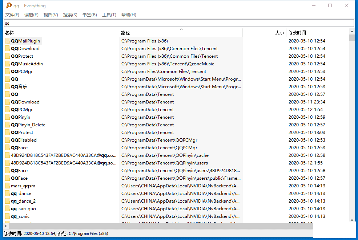This screenshot has height=240, width=358.
Task: Click folder icon of QQMailPlugin row
Action: [x=7, y=41]
